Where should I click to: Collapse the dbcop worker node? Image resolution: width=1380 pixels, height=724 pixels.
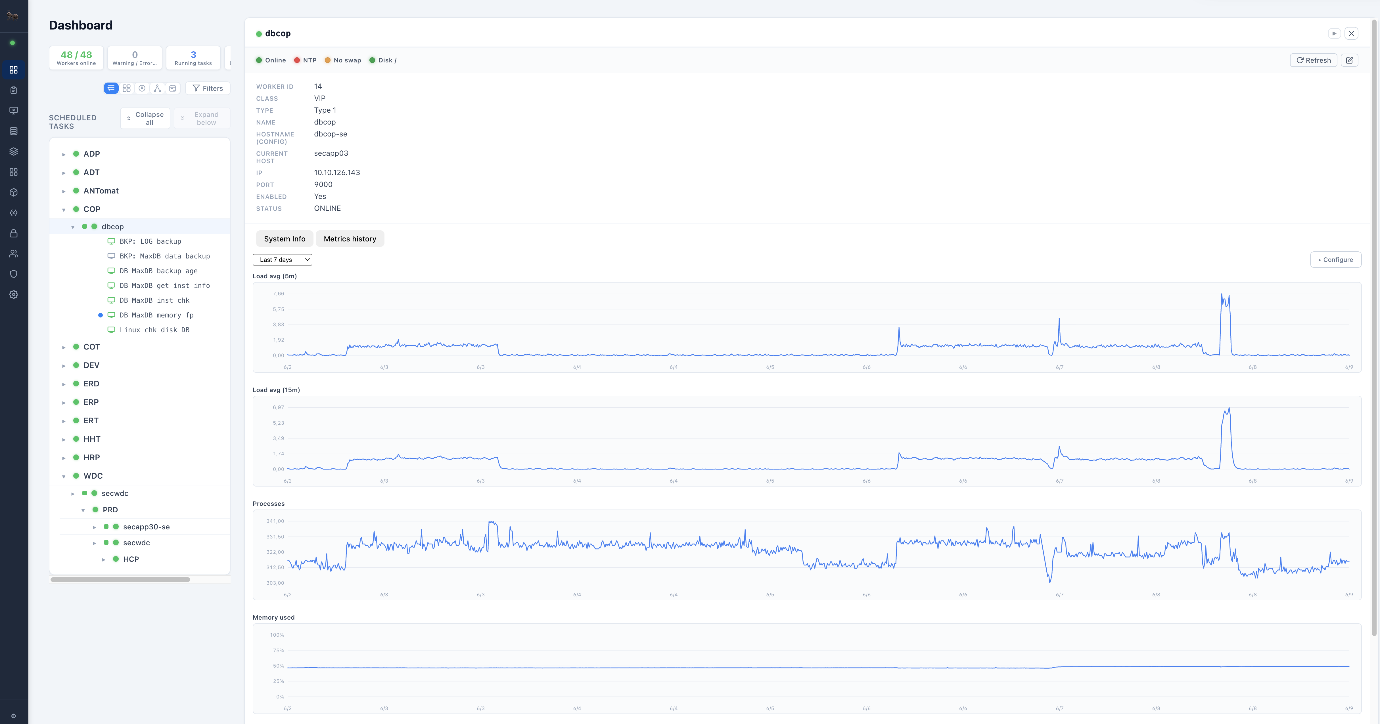(x=73, y=228)
